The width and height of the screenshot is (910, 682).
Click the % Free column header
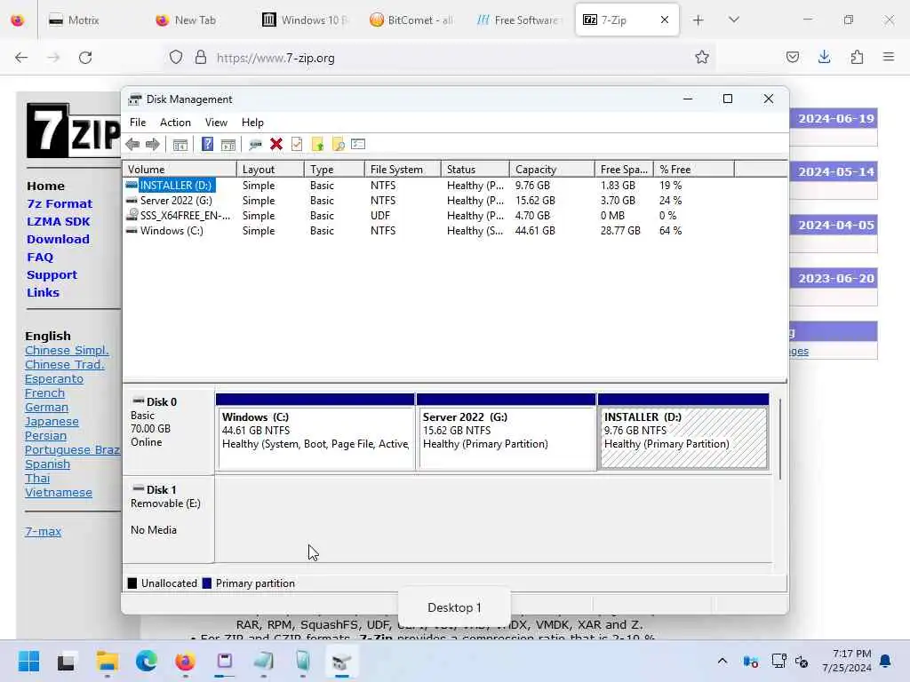click(693, 170)
